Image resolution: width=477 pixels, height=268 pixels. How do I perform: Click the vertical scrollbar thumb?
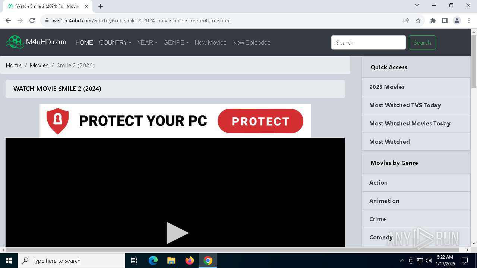click(474, 61)
